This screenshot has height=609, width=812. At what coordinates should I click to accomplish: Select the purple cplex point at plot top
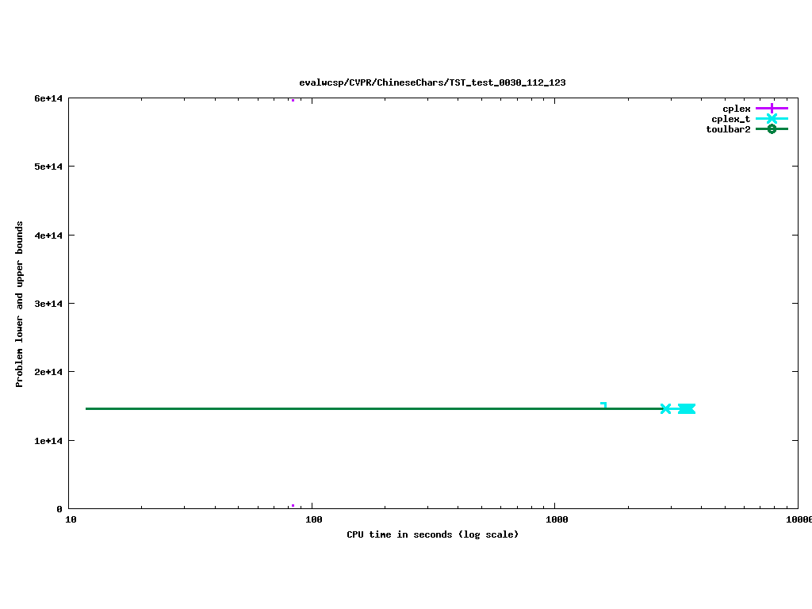293,100
